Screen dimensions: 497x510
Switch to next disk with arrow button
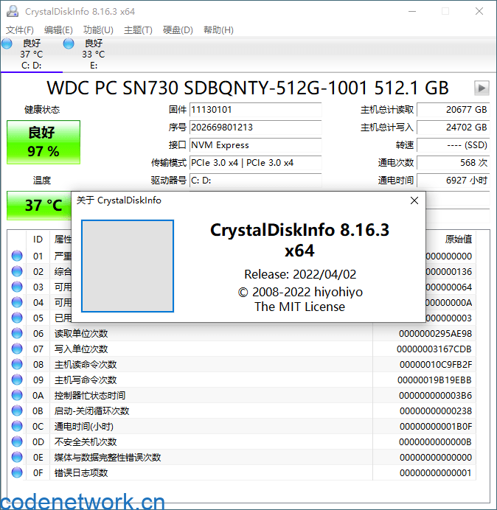pos(482,88)
